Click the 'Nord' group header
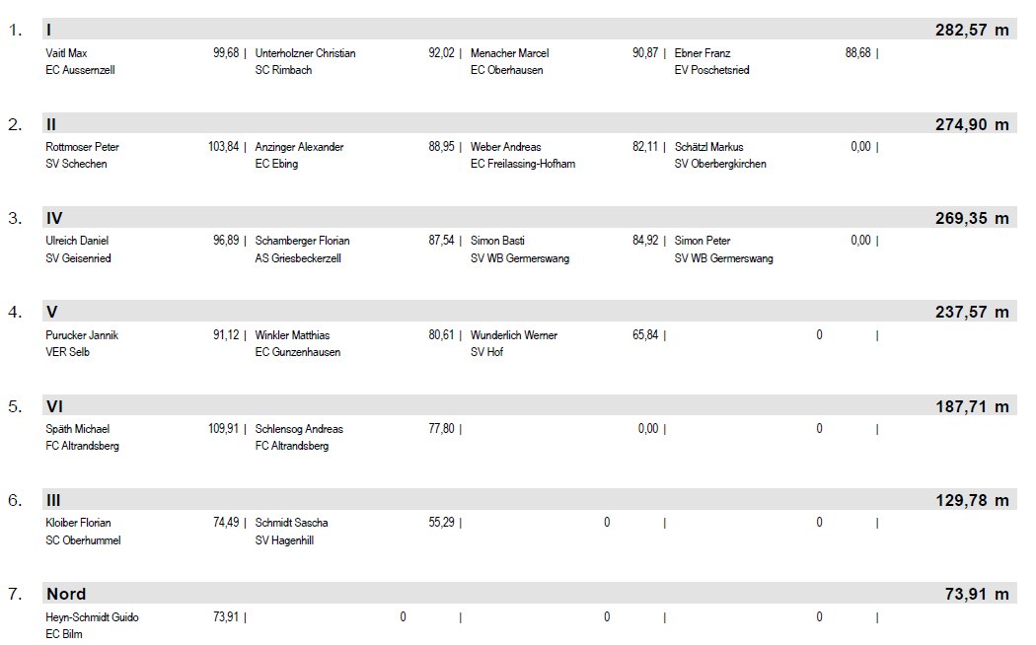This screenshot has height=645, width=1036. [66, 594]
